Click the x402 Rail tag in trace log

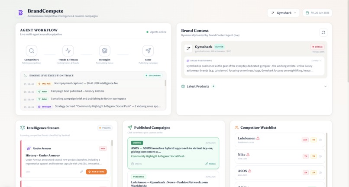point(45,84)
